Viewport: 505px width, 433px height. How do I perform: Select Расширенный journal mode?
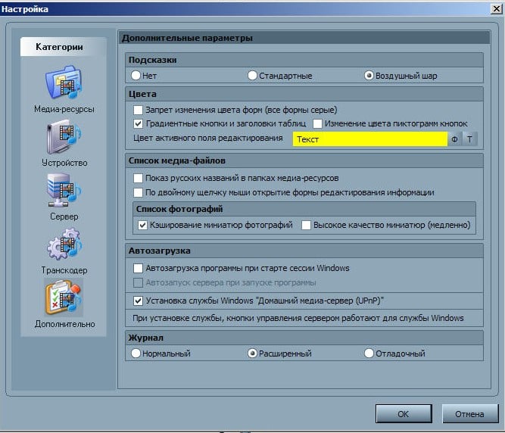point(252,354)
